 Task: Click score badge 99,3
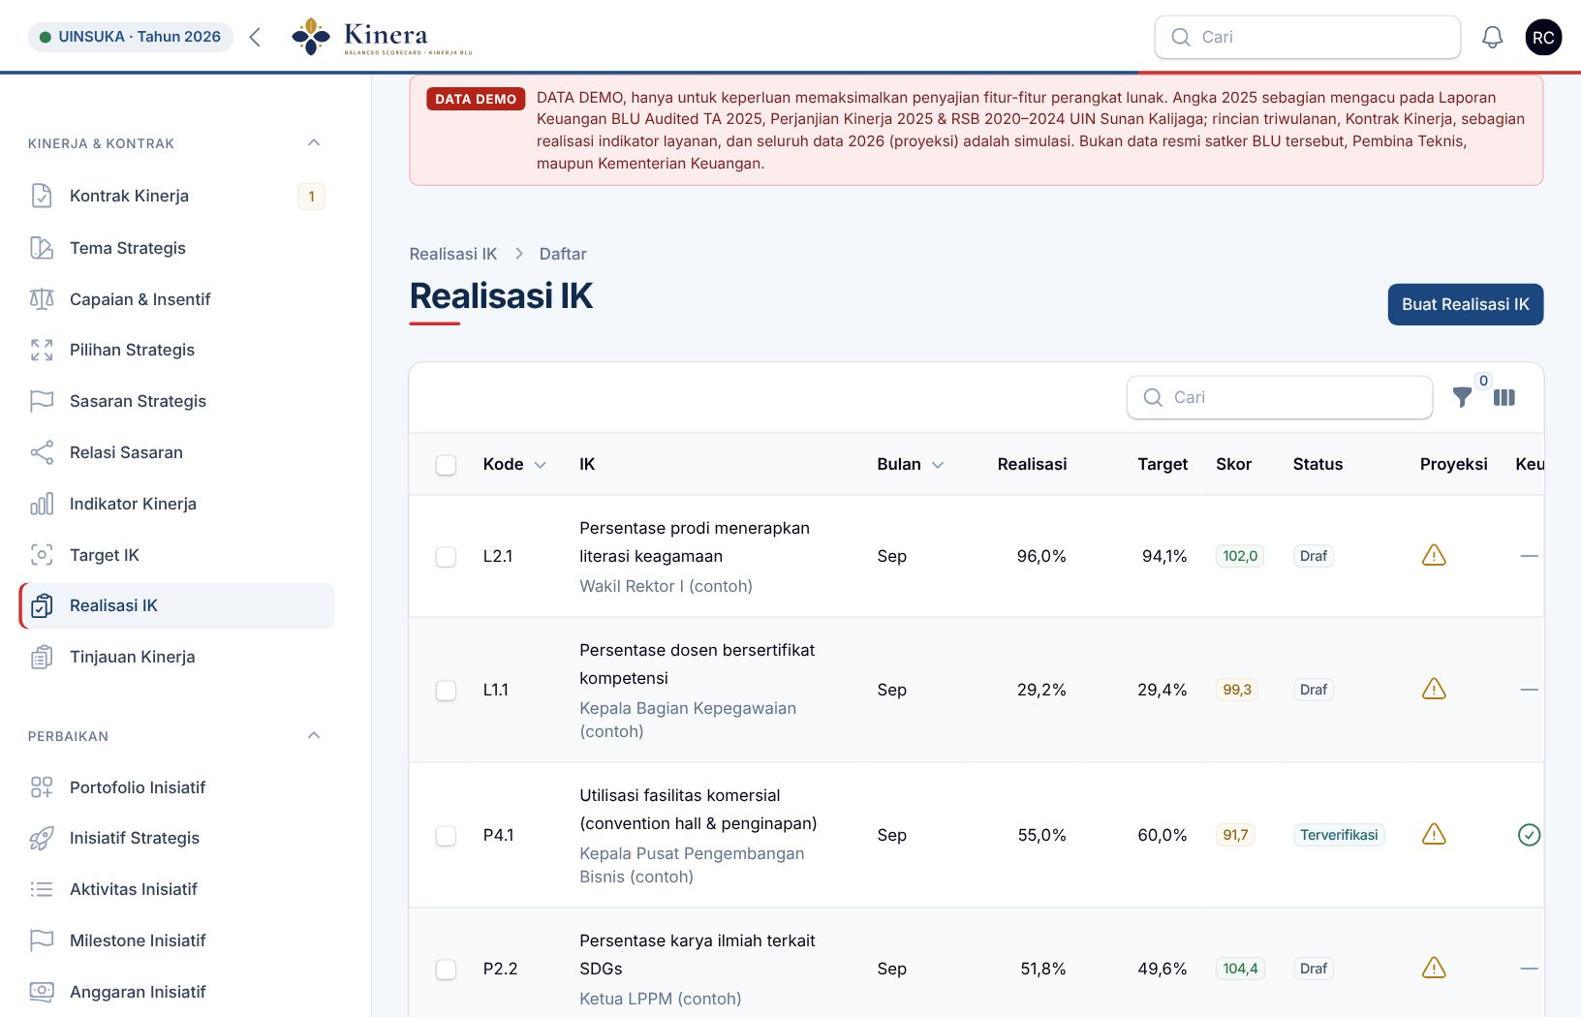pyautogui.click(x=1237, y=690)
